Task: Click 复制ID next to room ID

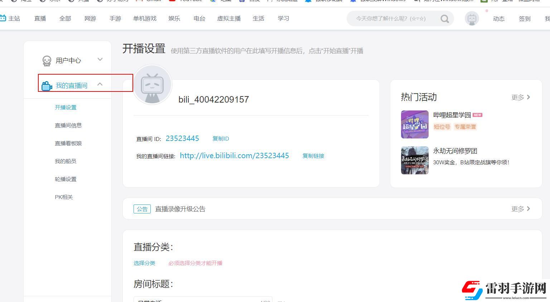Action: 221,138
